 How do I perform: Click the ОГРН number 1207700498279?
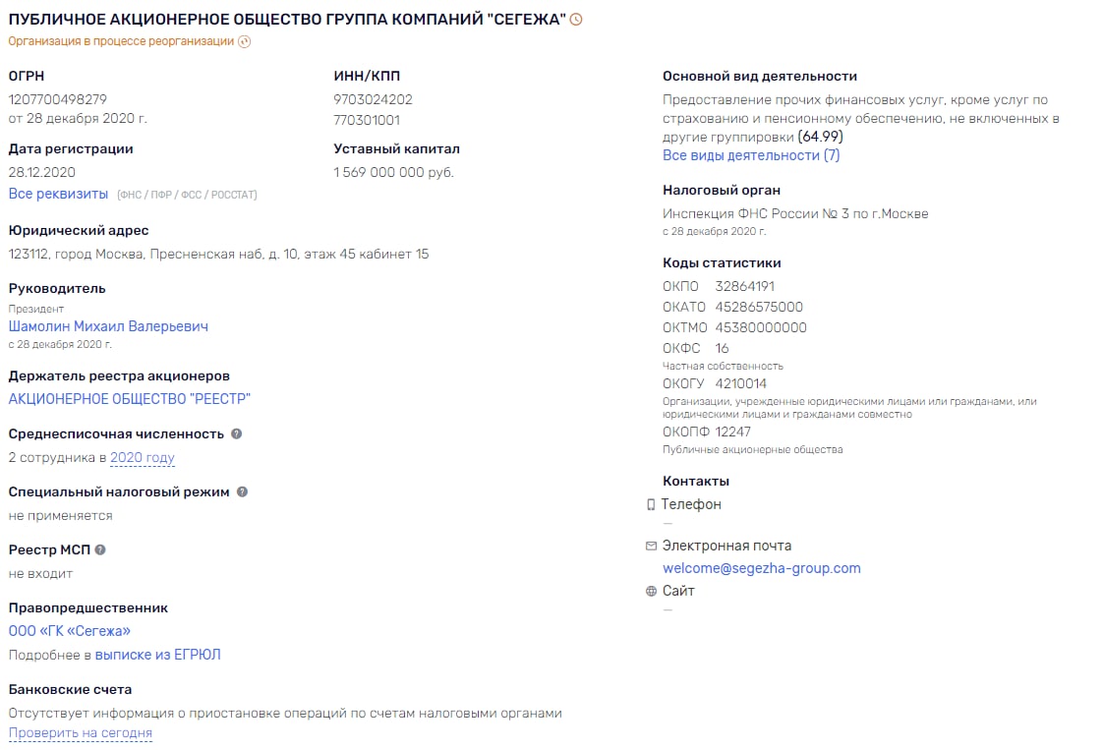click(x=58, y=100)
